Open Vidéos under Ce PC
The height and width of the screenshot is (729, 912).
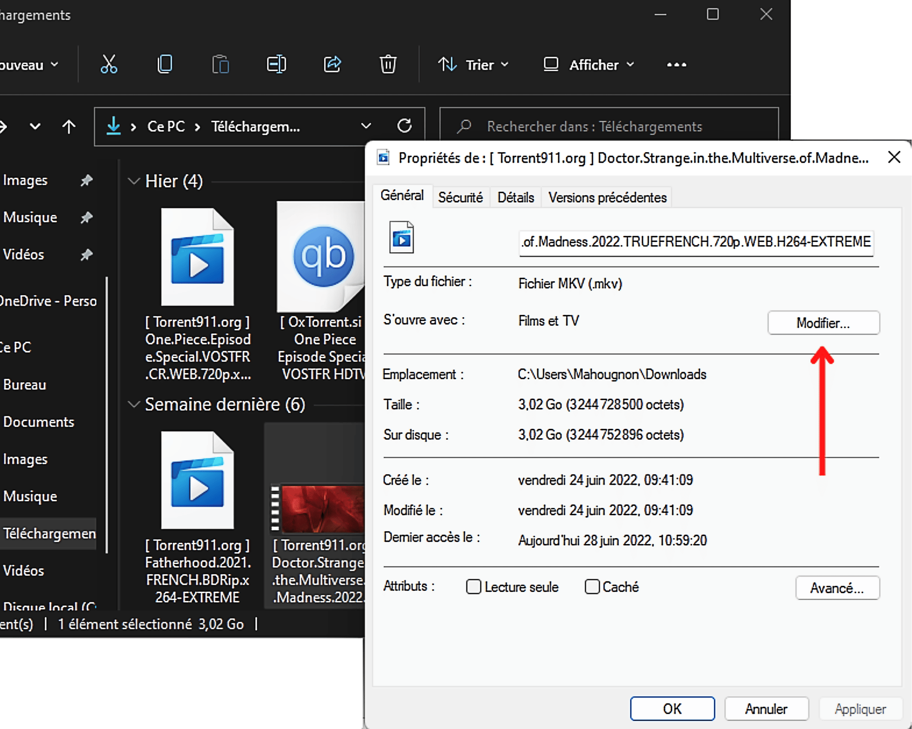click(x=24, y=570)
